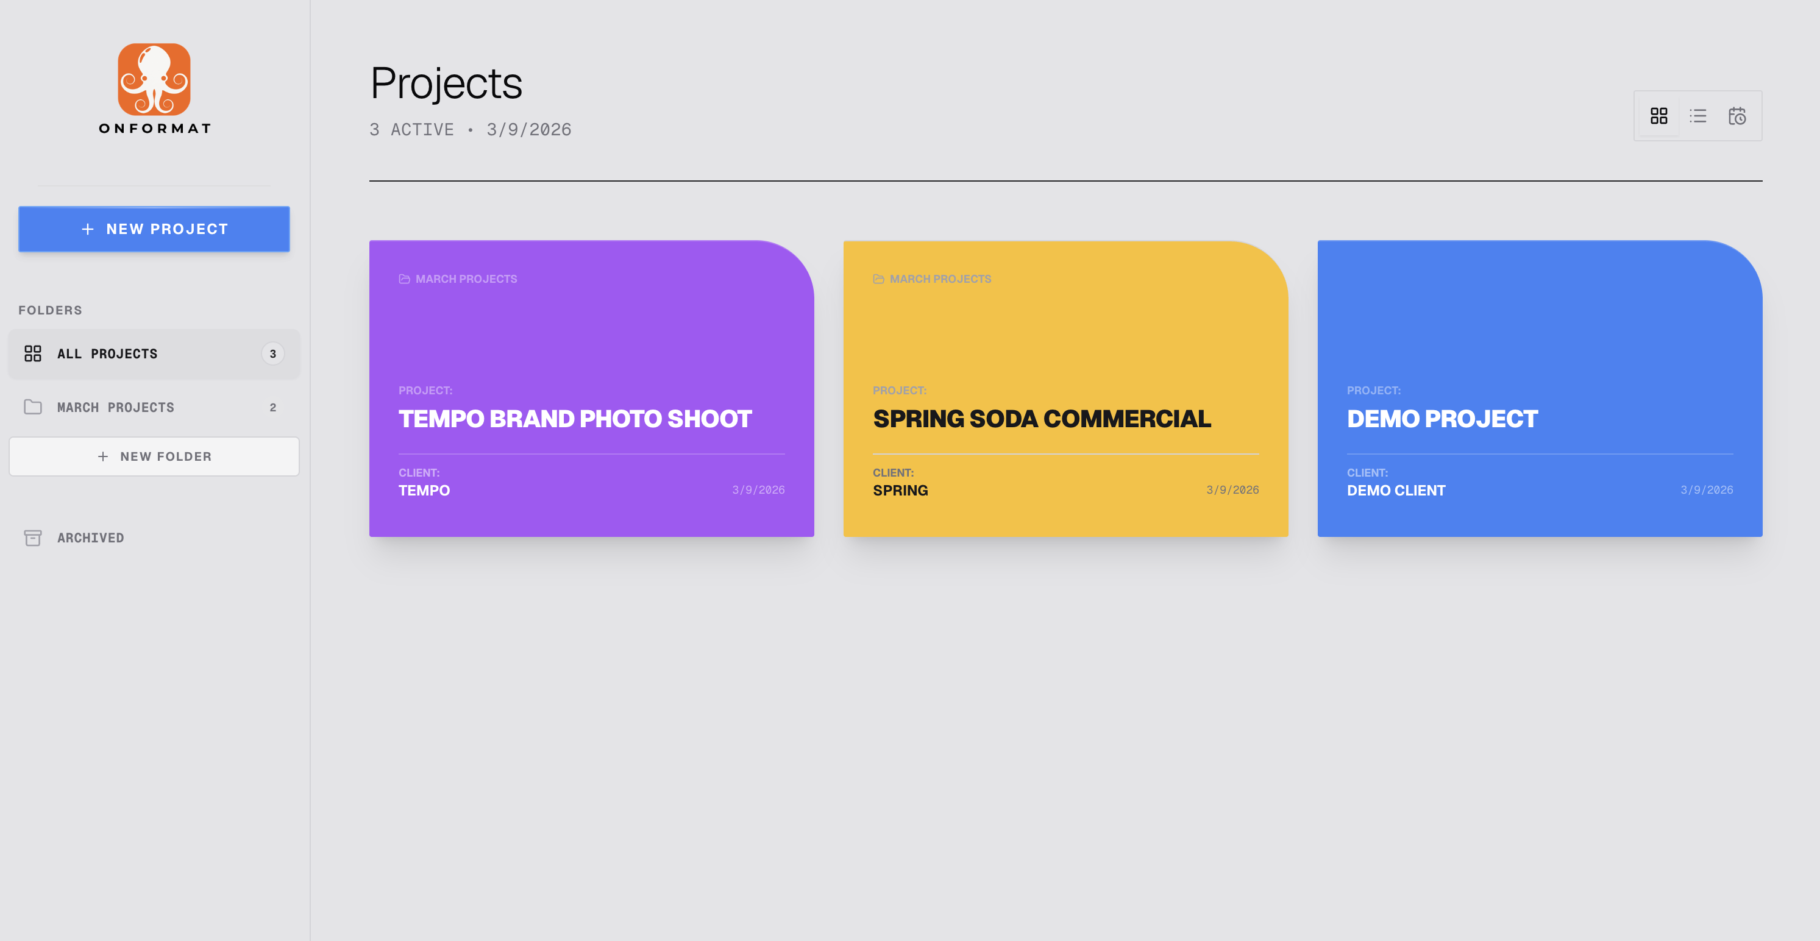Click the March Projects folder icon in sidebar
The image size is (1820, 941).
32,407
